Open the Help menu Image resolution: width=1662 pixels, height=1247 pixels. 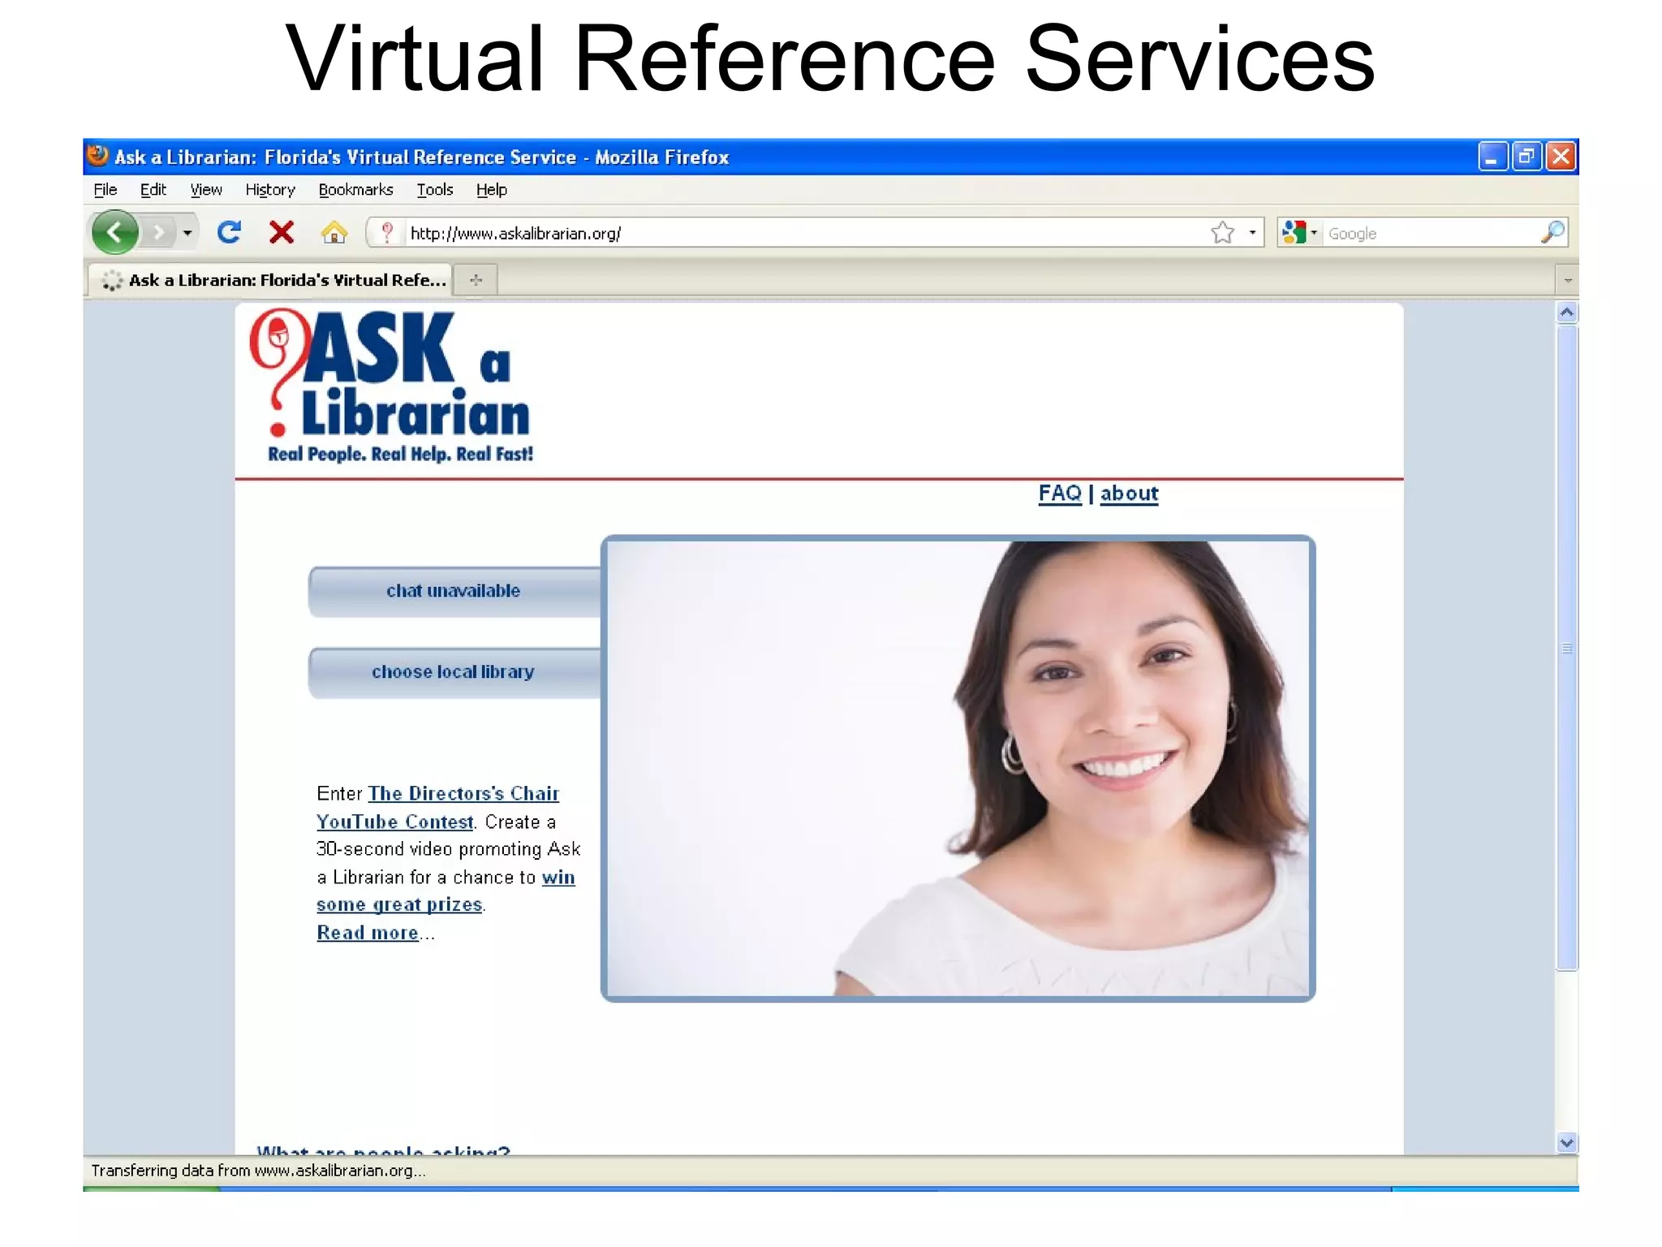pos(491,190)
